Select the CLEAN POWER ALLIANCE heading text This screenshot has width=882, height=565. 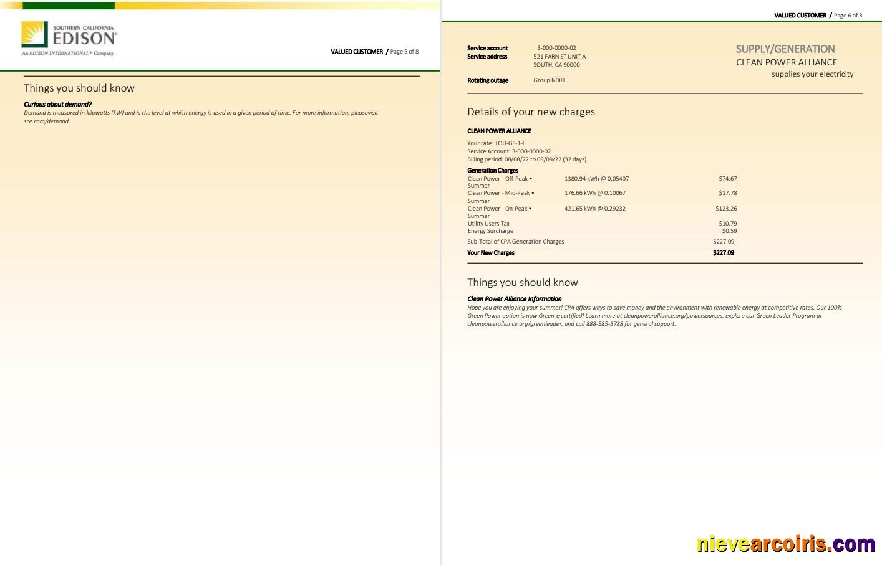point(787,62)
